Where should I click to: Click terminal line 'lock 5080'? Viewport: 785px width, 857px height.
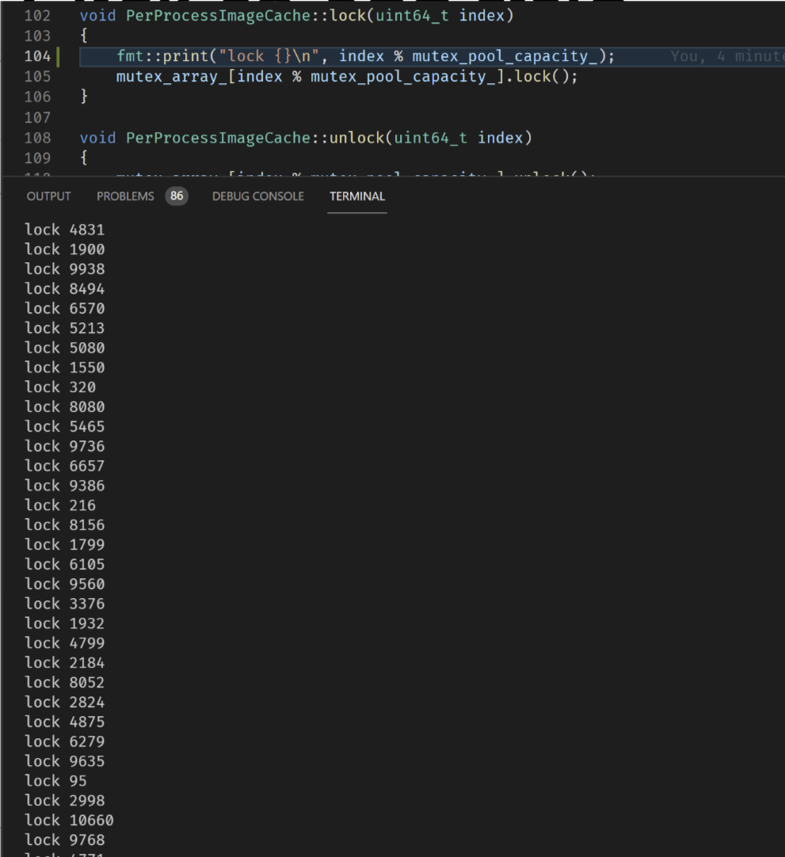click(x=64, y=348)
